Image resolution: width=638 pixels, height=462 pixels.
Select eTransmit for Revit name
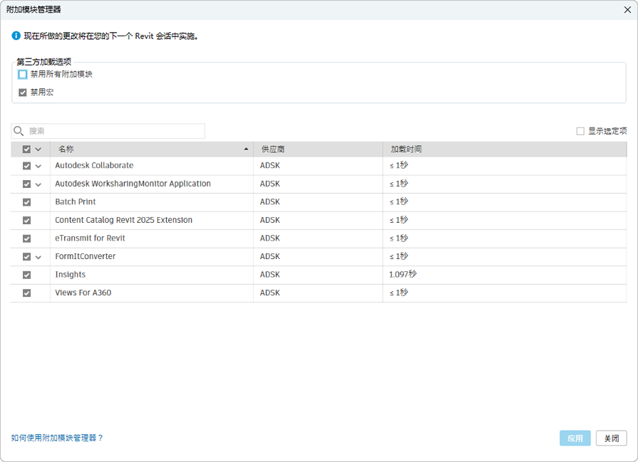(90, 238)
